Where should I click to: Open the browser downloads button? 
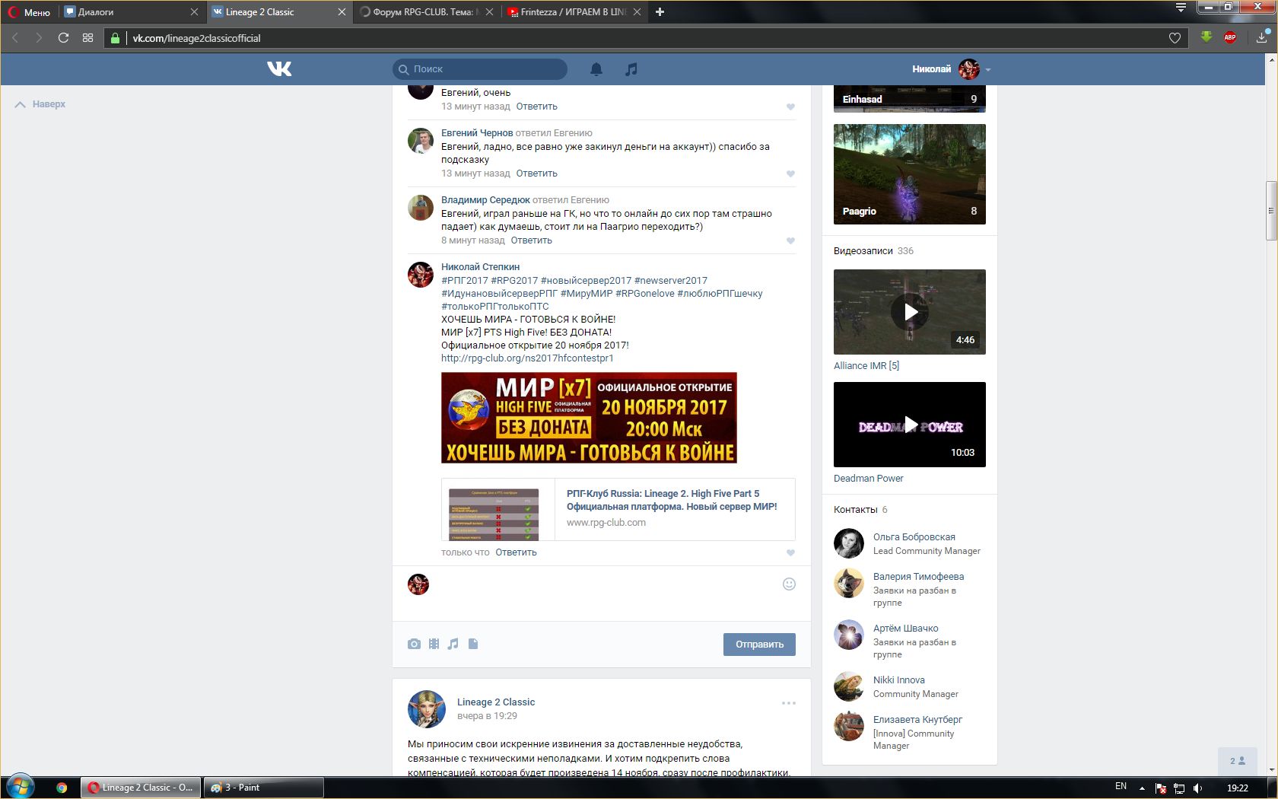(x=1262, y=37)
